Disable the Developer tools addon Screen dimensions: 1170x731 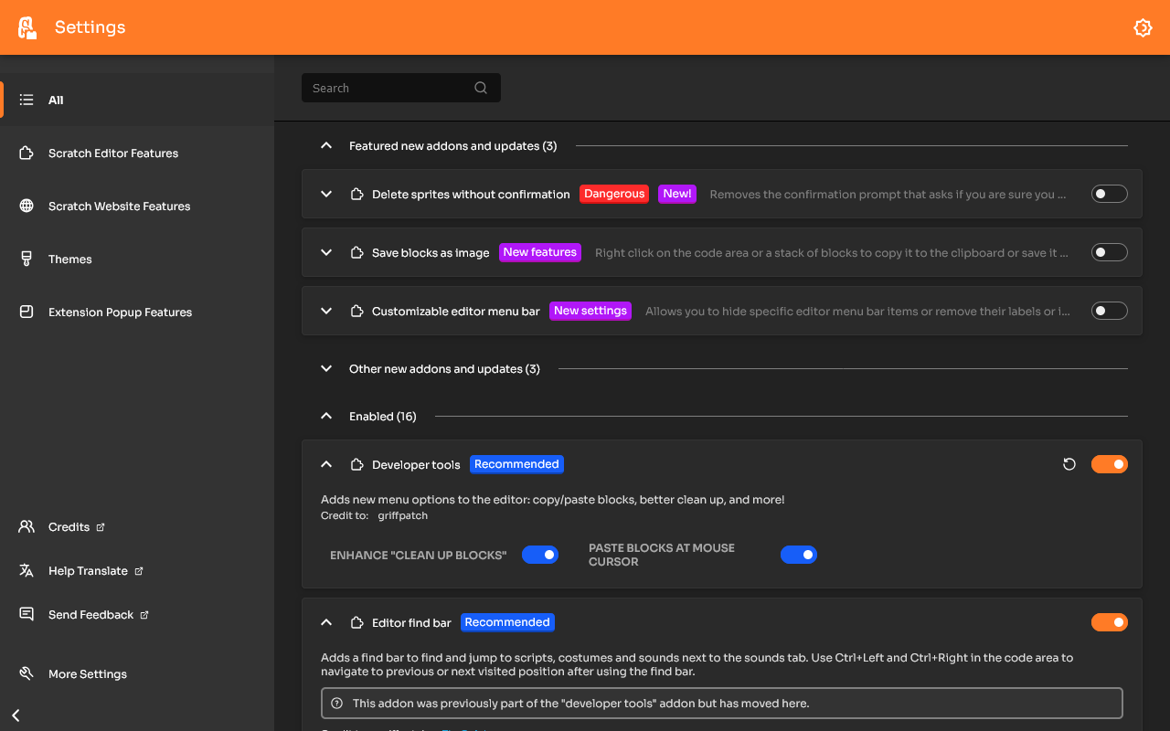1110,464
